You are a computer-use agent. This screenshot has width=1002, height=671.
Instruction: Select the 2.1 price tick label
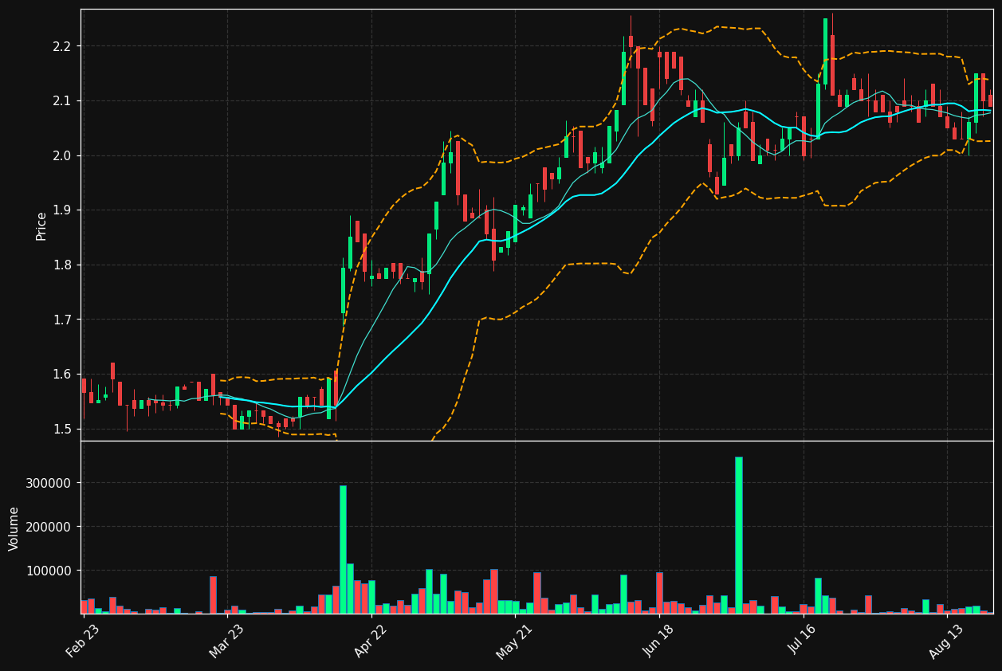(63, 101)
